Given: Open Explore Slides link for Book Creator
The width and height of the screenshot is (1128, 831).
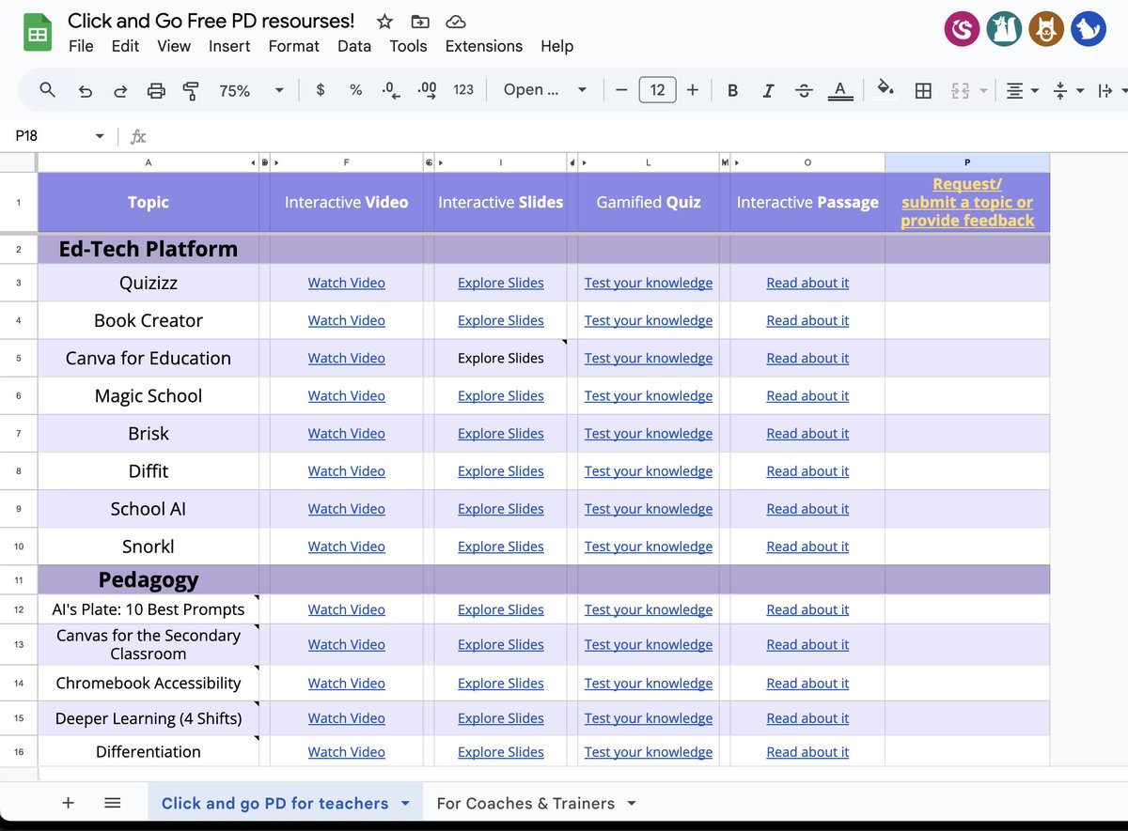Looking at the screenshot, I should click(x=500, y=320).
